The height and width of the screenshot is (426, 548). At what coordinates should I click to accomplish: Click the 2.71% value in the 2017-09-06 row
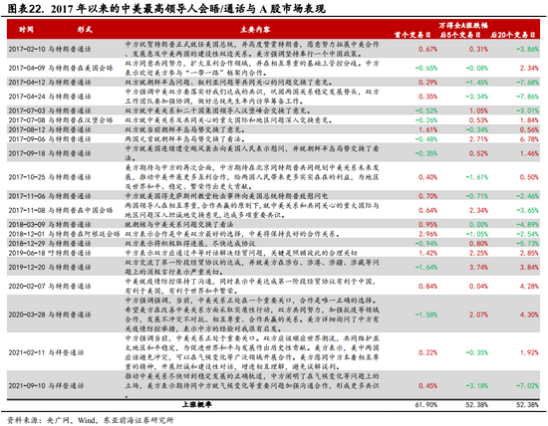(478, 139)
